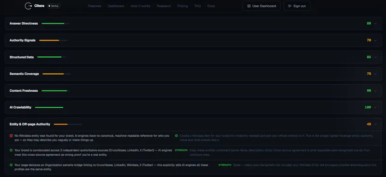Image resolution: width=386 pixels, height=177 pixels.
Task: Click the beta badge
Action: (x=54, y=6)
